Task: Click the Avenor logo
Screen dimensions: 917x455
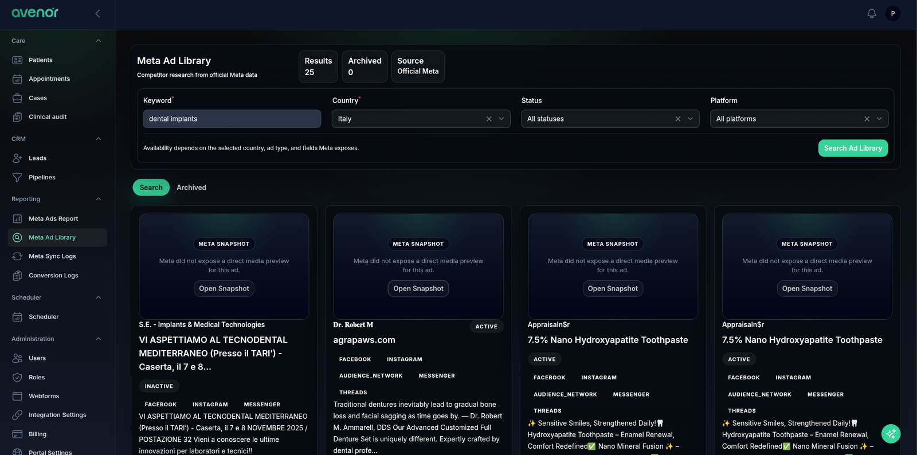Action: (x=35, y=13)
